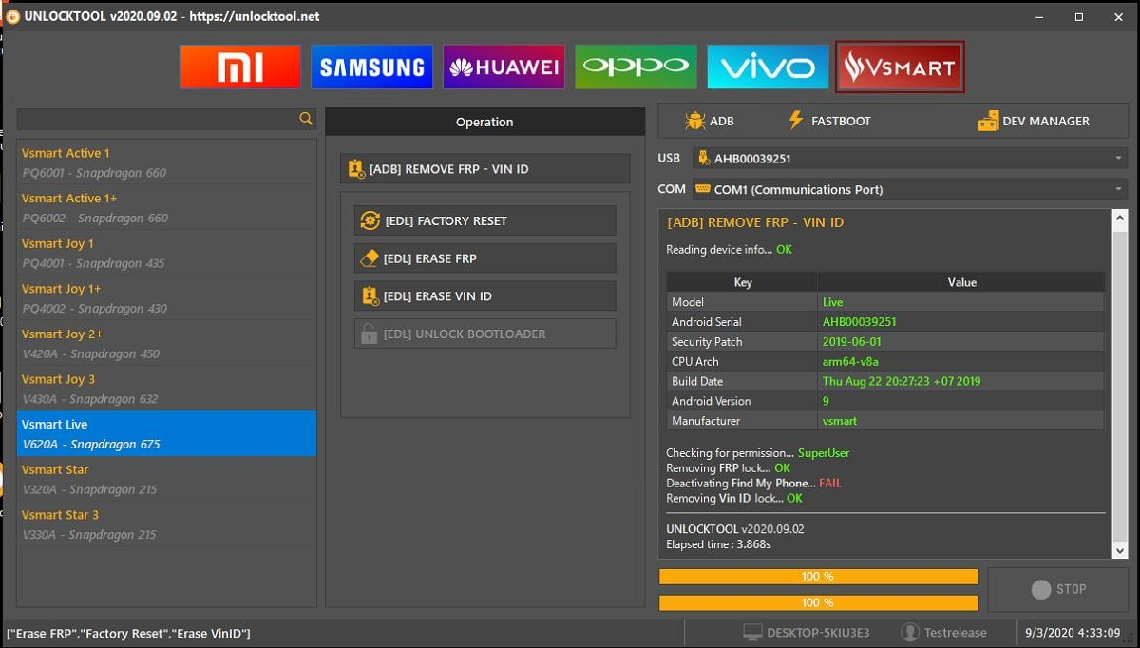Run [EDL] ERASE VIN ID operation
1140x648 pixels.
(x=484, y=295)
